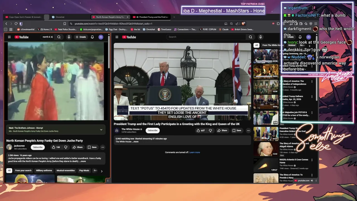Open notifications bell in left YouTube pane

coord(92,37)
